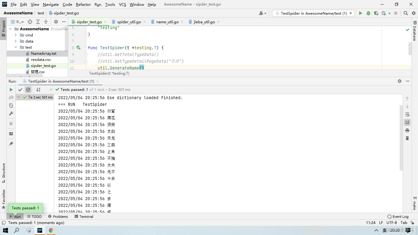Start the Debug bug icon in toolbar
This screenshot has width=418, height=235.
[x=368, y=13]
